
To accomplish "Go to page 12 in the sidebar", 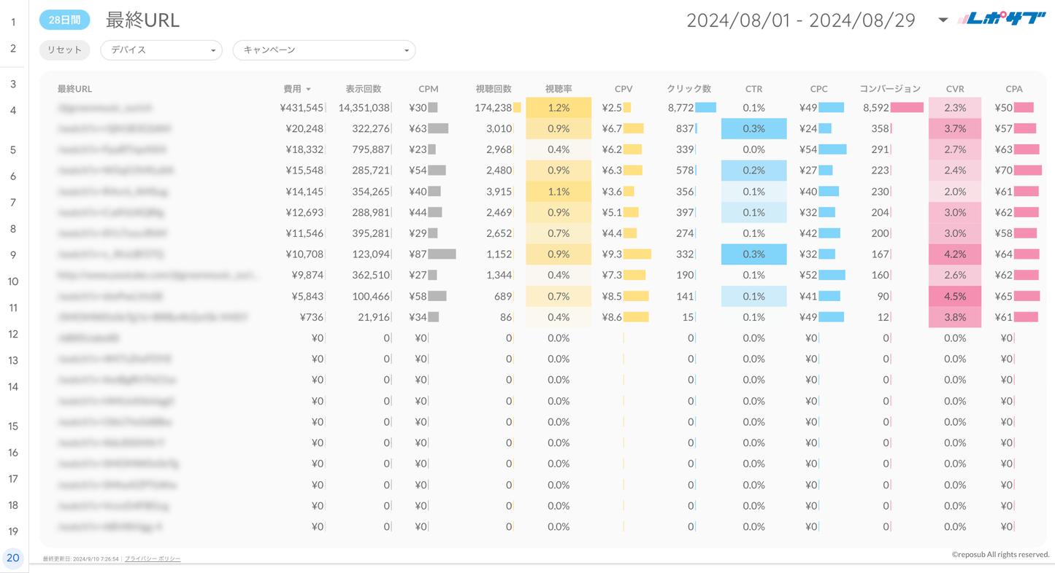I will coord(13,334).
